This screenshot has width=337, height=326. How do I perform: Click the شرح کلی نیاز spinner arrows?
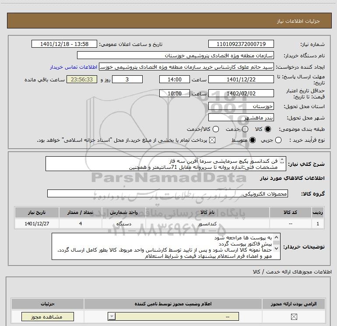tap(282, 161)
